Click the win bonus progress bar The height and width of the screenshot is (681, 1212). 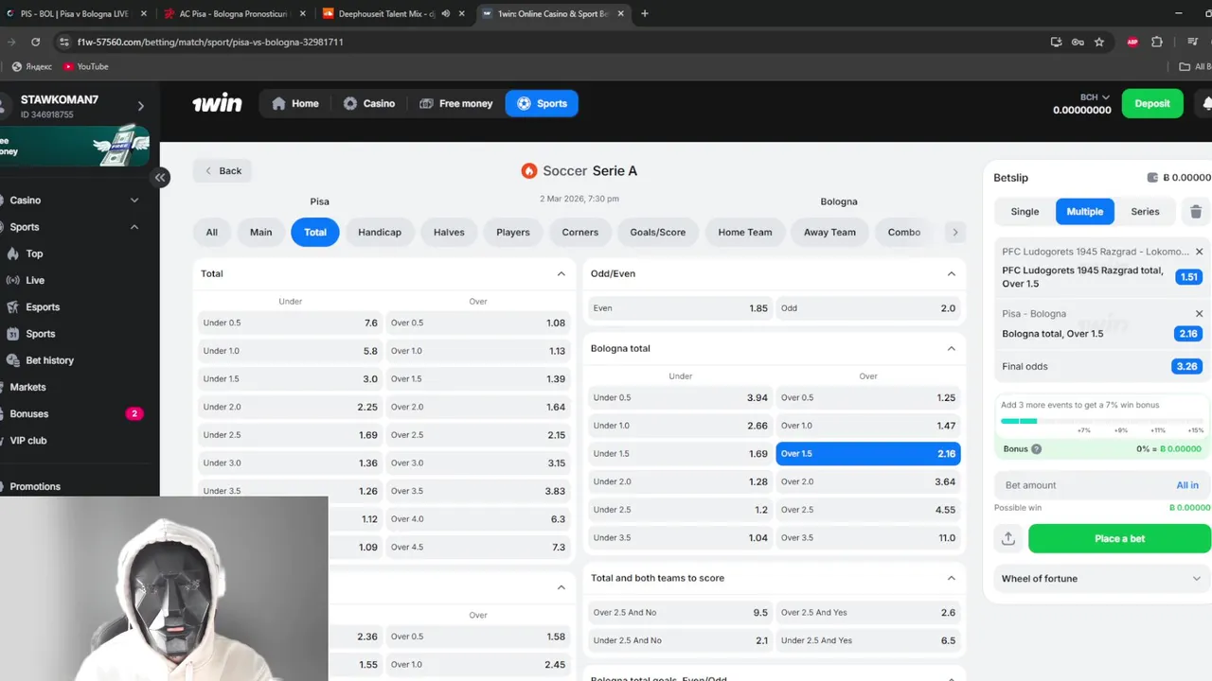click(1102, 421)
